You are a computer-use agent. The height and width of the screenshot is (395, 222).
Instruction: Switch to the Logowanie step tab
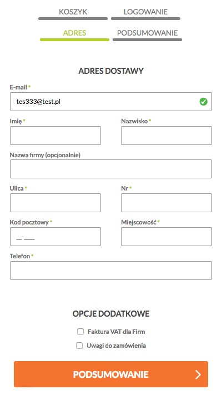click(145, 13)
